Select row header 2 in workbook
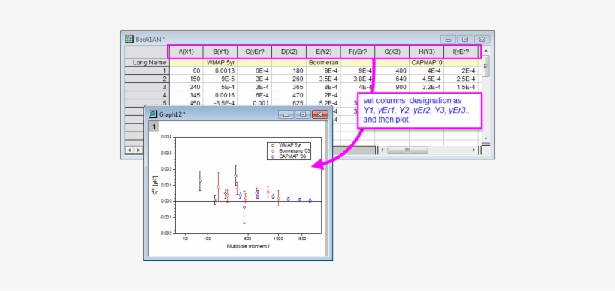The width and height of the screenshot is (615, 291). (147, 79)
